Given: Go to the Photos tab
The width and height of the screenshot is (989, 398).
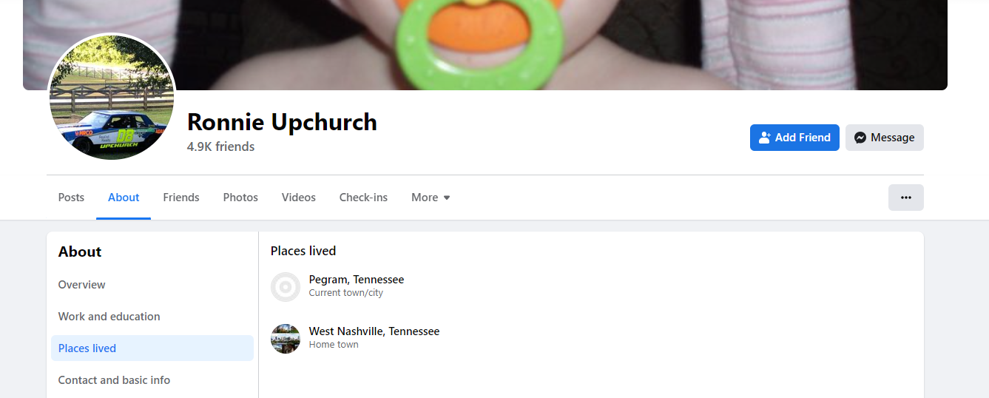Looking at the screenshot, I should point(240,198).
